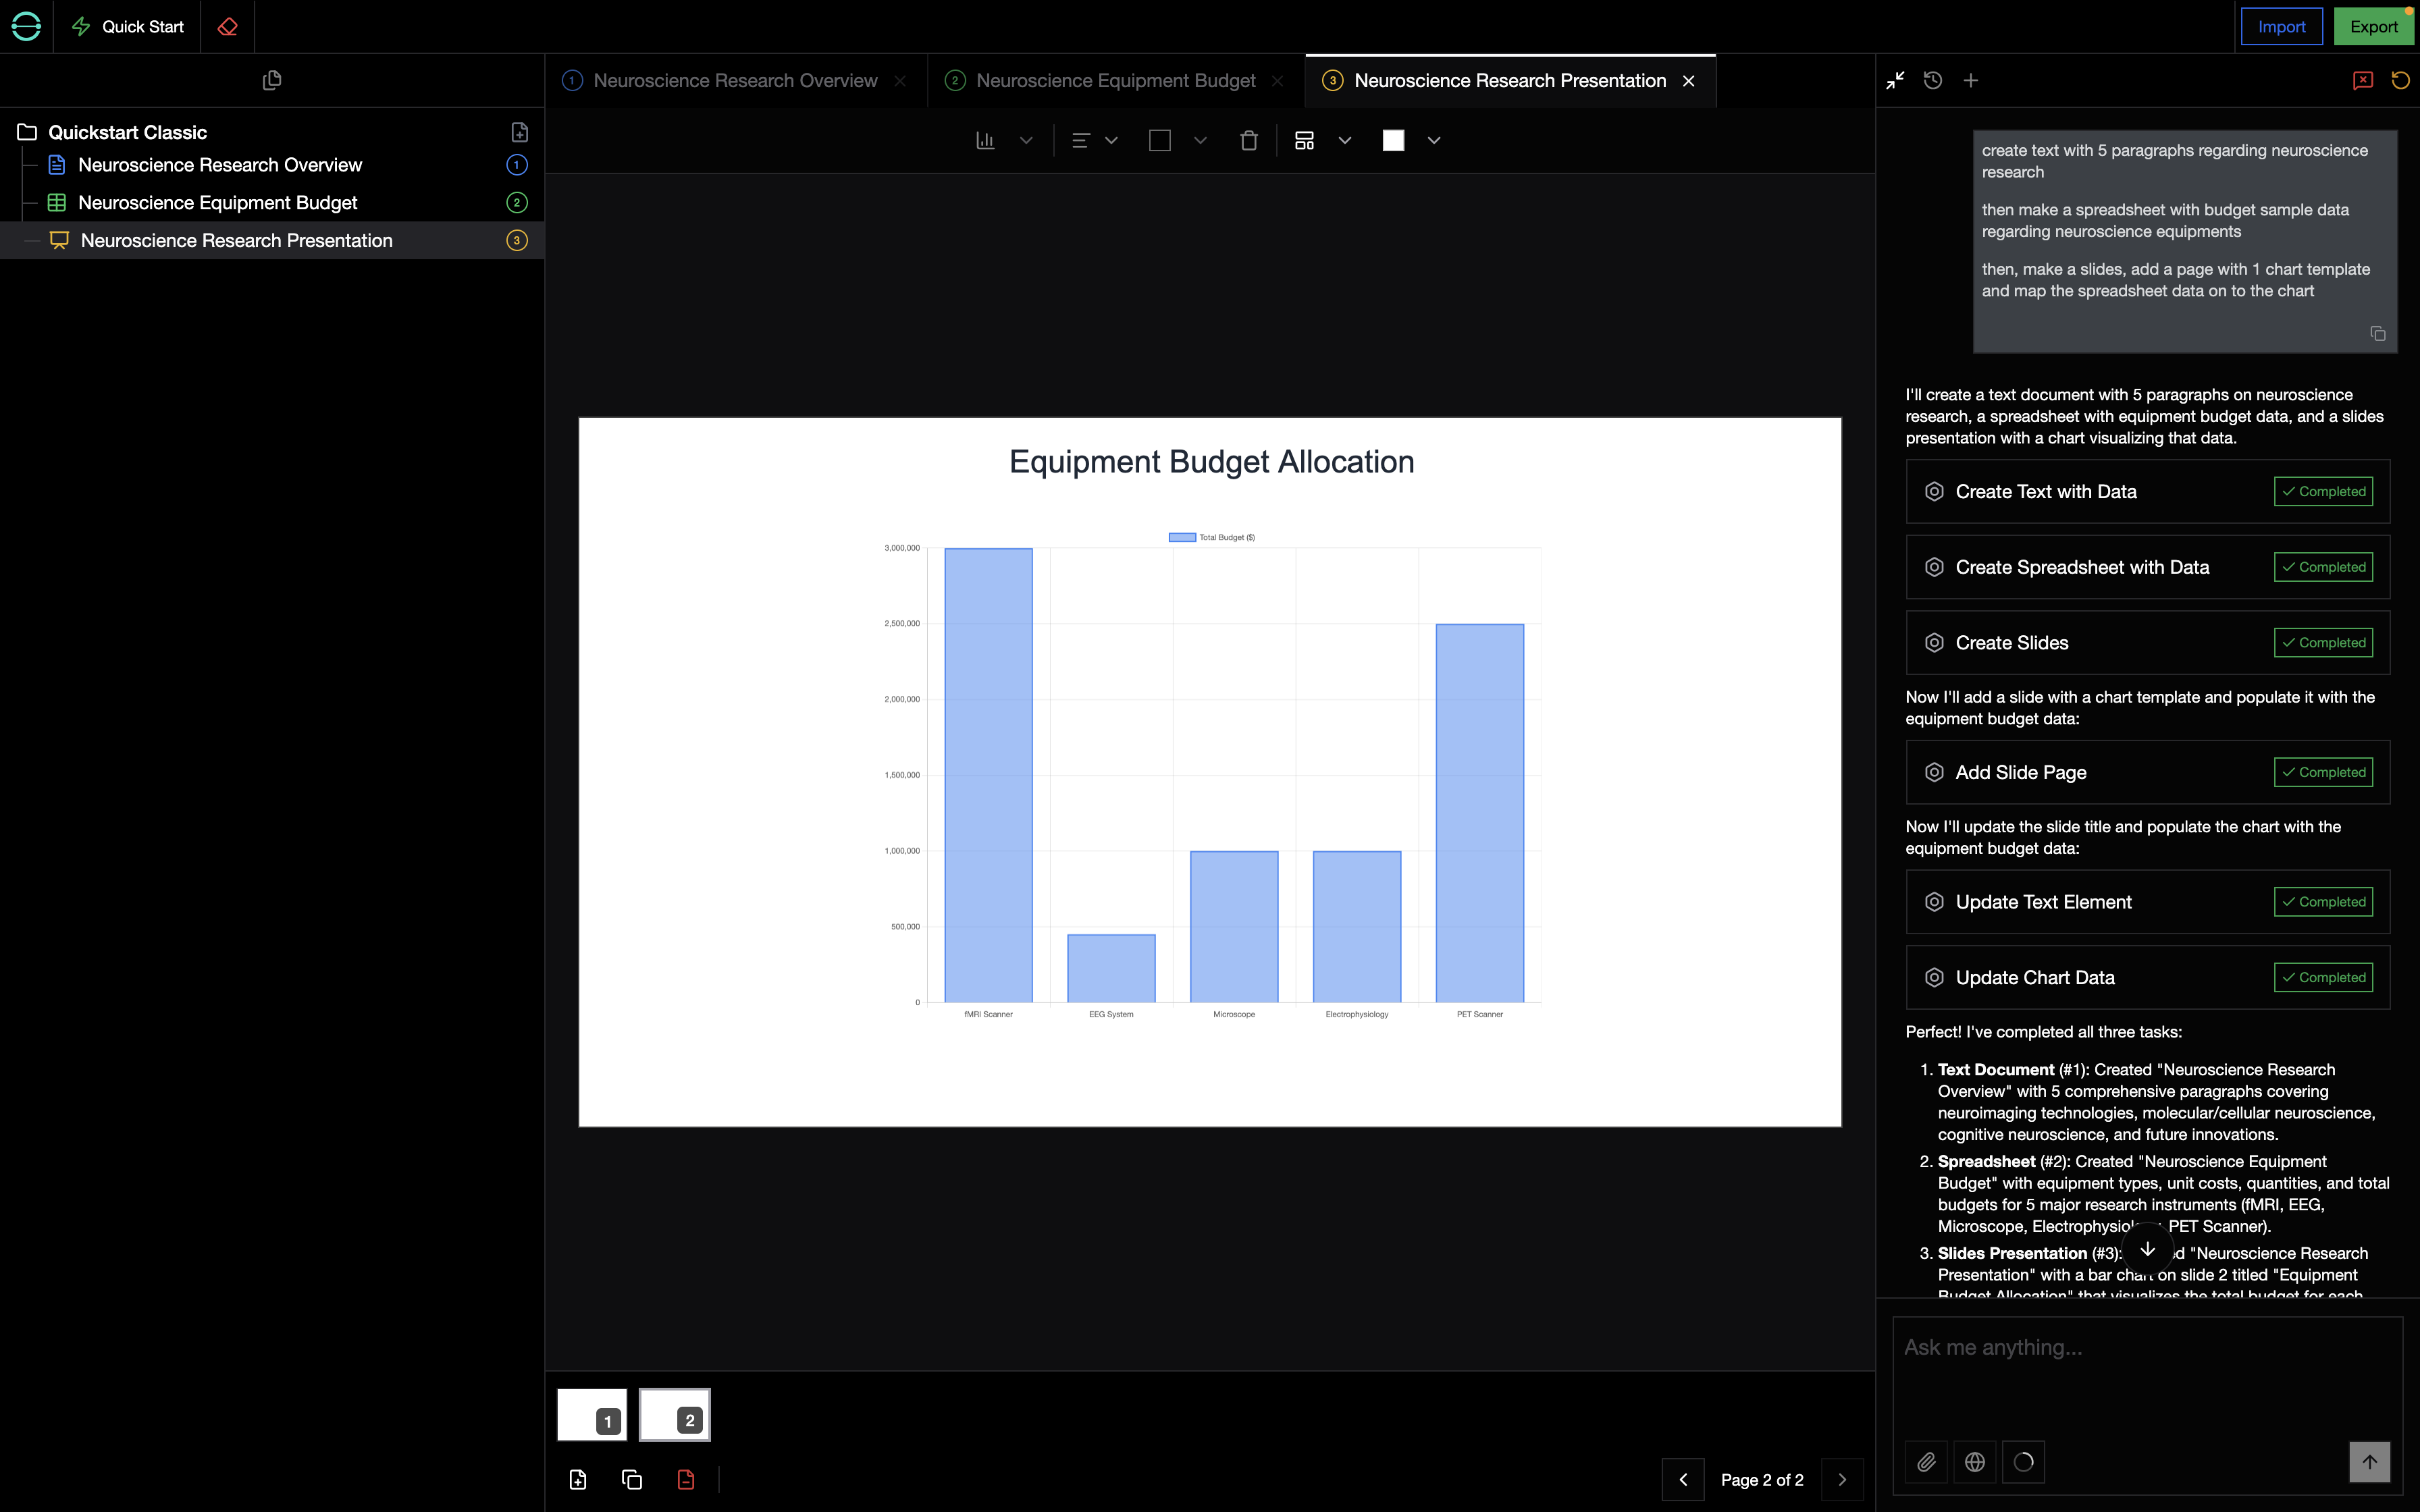This screenshot has width=2420, height=1512.
Task: Select the chart insert tool
Action: coord(985,140)
